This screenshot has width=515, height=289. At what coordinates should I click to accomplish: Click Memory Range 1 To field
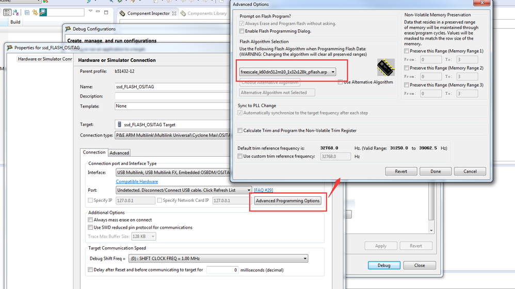467,60
